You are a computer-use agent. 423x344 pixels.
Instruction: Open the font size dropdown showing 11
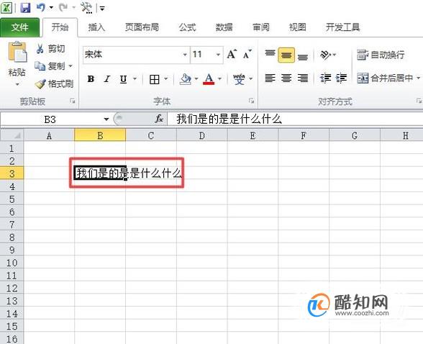pos(218,55)
